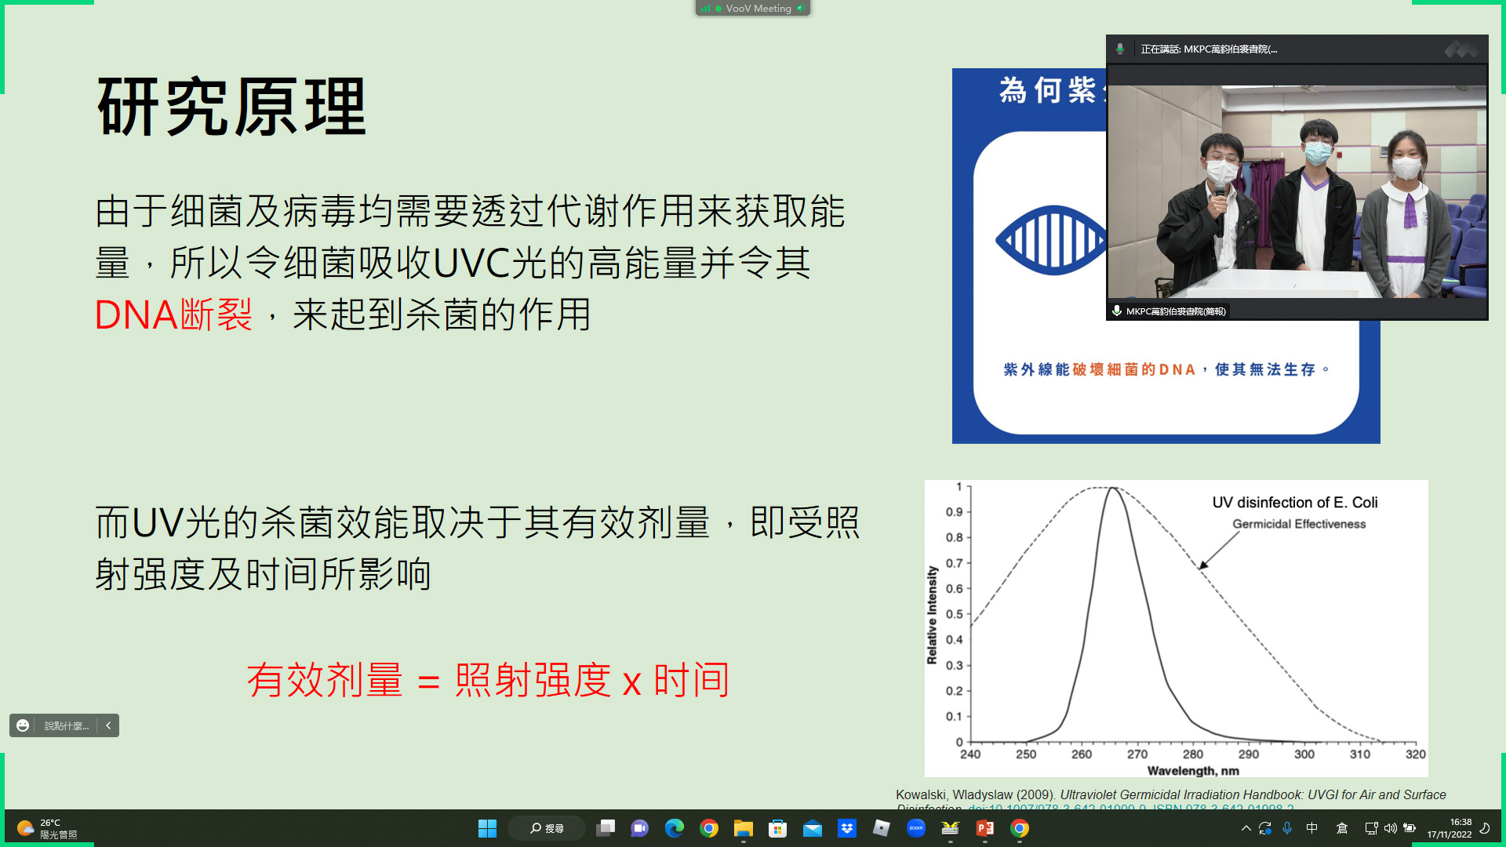
Task: Open the weather widget showing 26°C
Action: (49, 828)
